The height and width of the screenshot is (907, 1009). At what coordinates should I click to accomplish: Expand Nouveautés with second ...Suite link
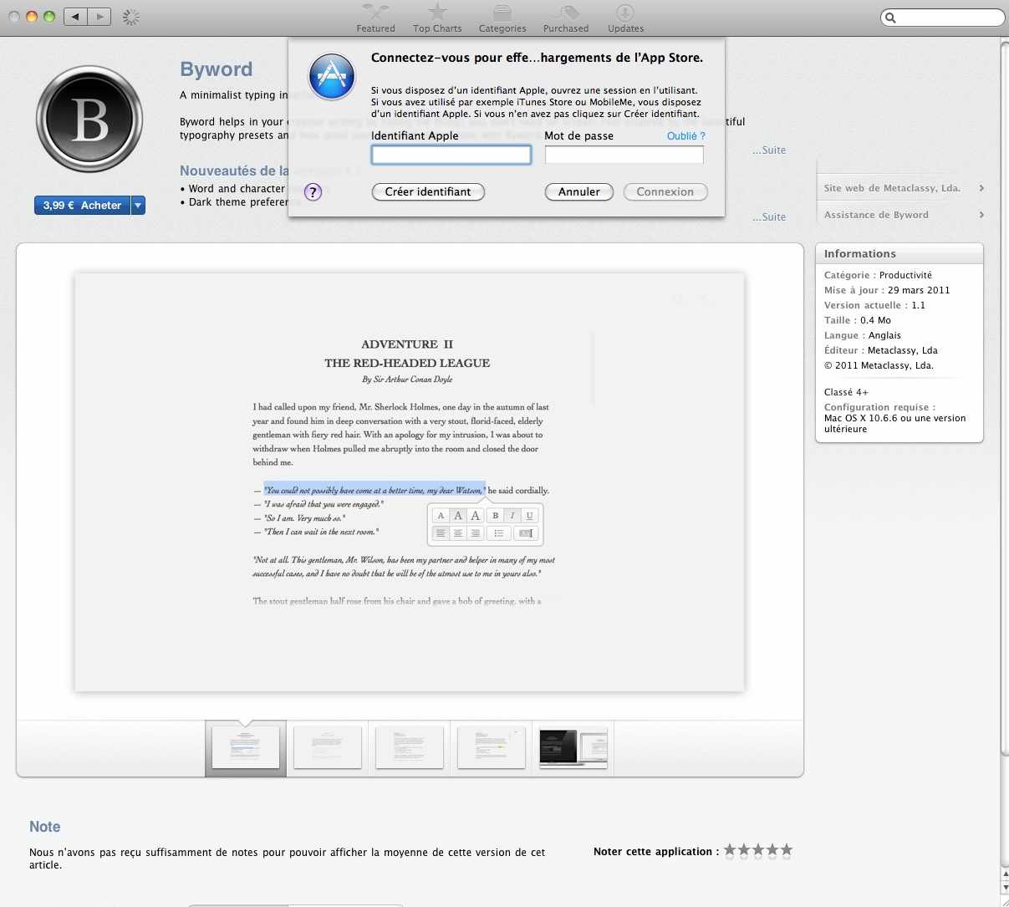(x=769, y=217)
